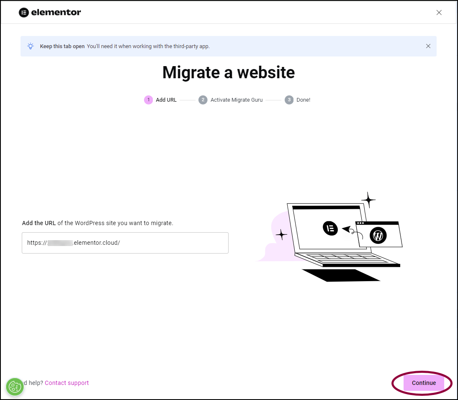Open the Contact support link
This screenshot has width=458, height=400.
(67, 383)
